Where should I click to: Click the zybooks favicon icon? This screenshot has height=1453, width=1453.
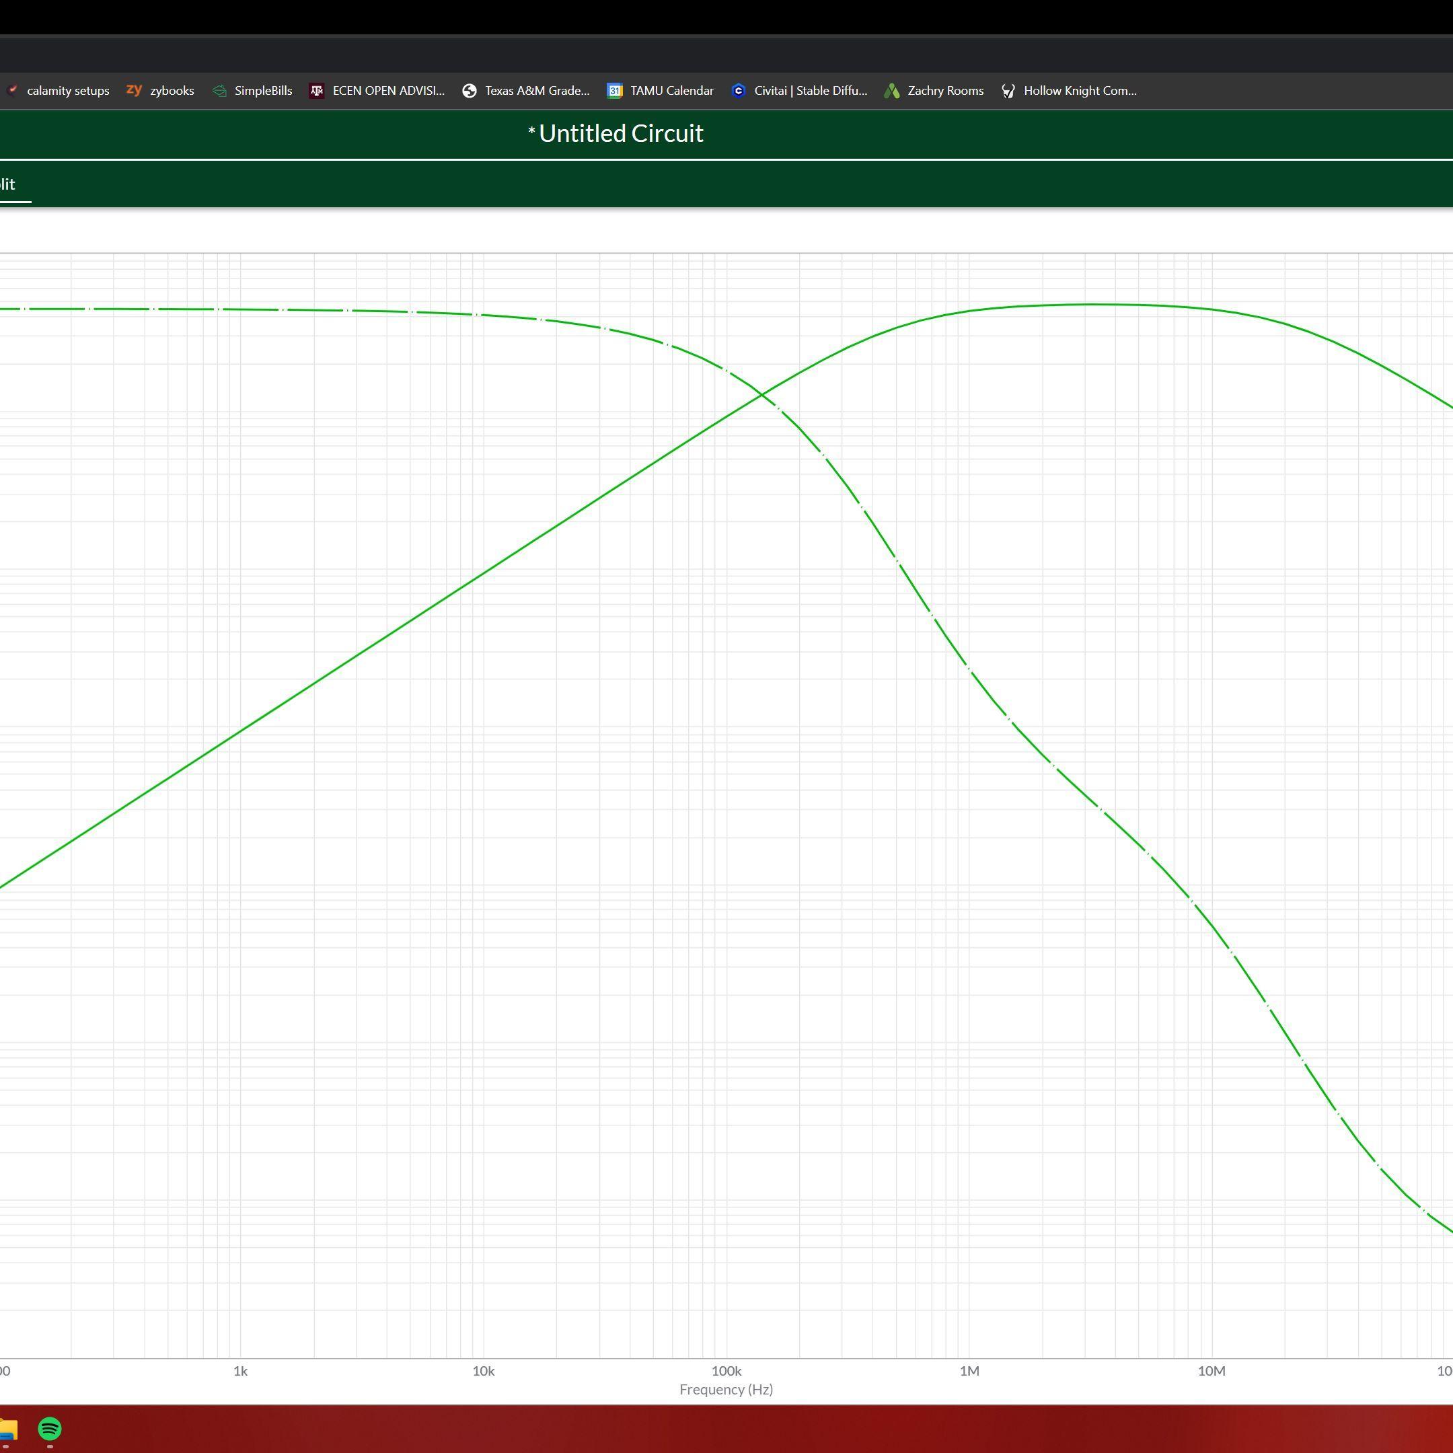point(135,90)
